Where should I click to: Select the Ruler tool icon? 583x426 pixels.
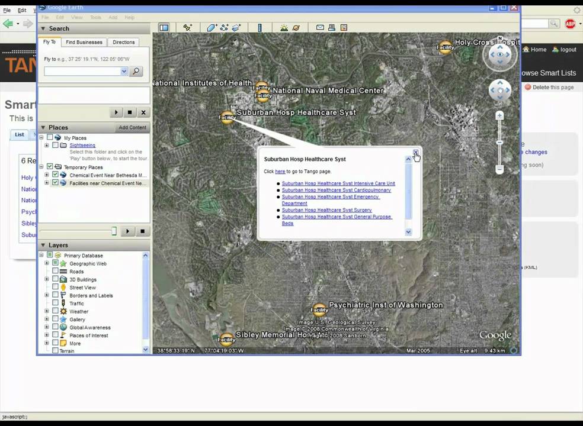tap(260, 27)
